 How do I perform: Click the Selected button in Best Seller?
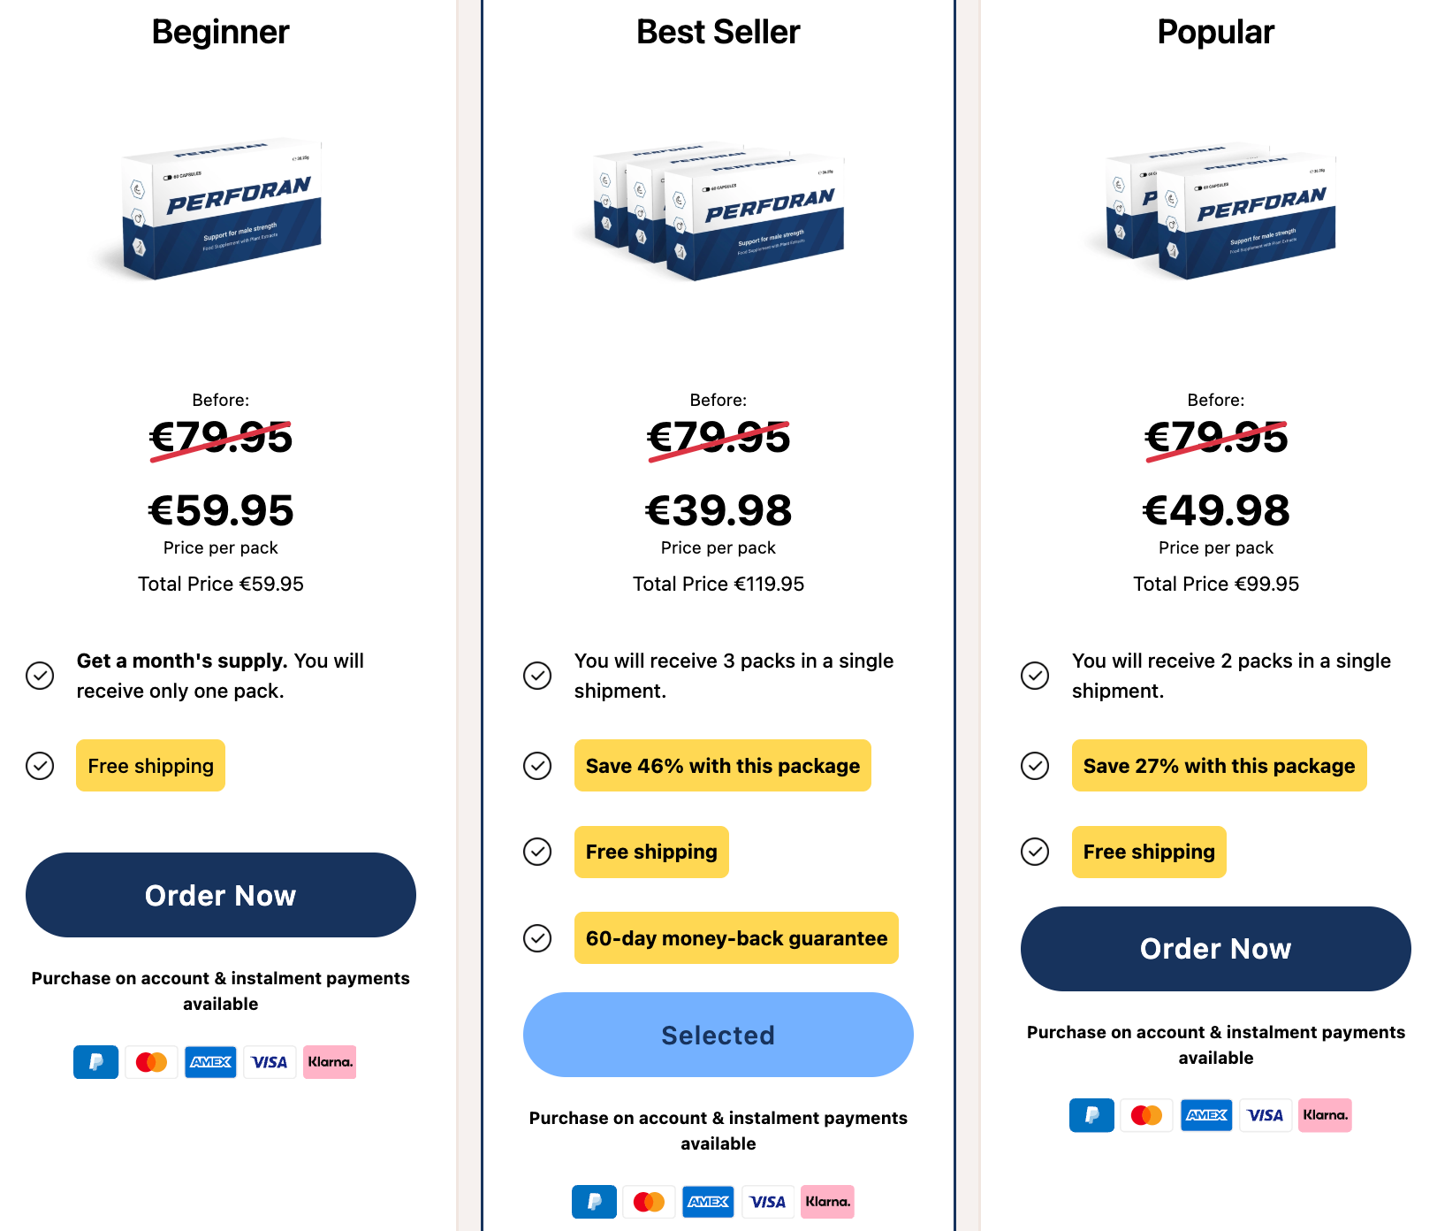coord(718,1035)
